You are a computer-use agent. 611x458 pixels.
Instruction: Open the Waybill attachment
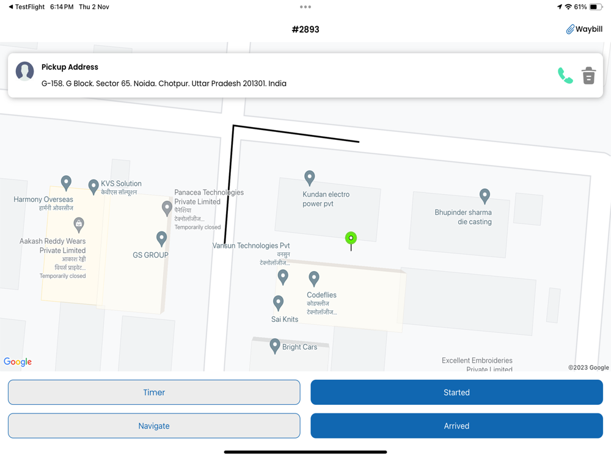coord(584,29)
